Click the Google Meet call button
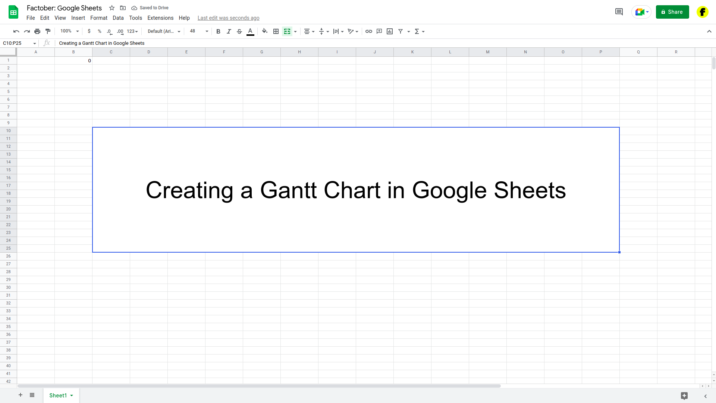Viewport: 716px width, 403px height. pos(641,12)
